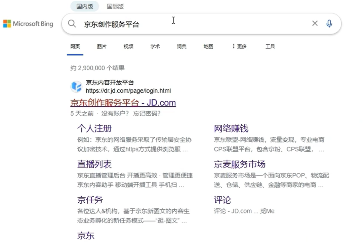Visit the dr.jd.com login URL

tap(128, 90)
